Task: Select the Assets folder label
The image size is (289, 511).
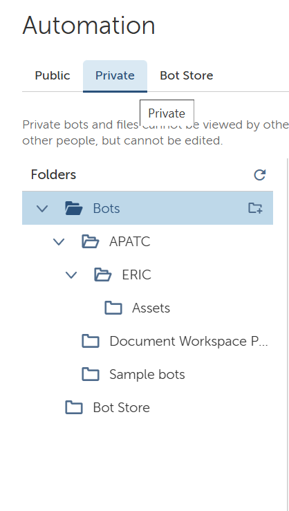Action: pos(151,308)
